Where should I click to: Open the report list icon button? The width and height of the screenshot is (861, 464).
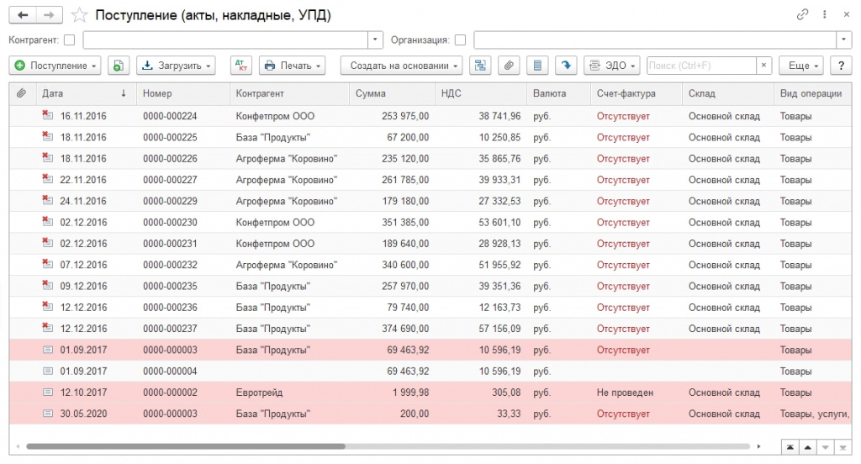click(537, 66)
